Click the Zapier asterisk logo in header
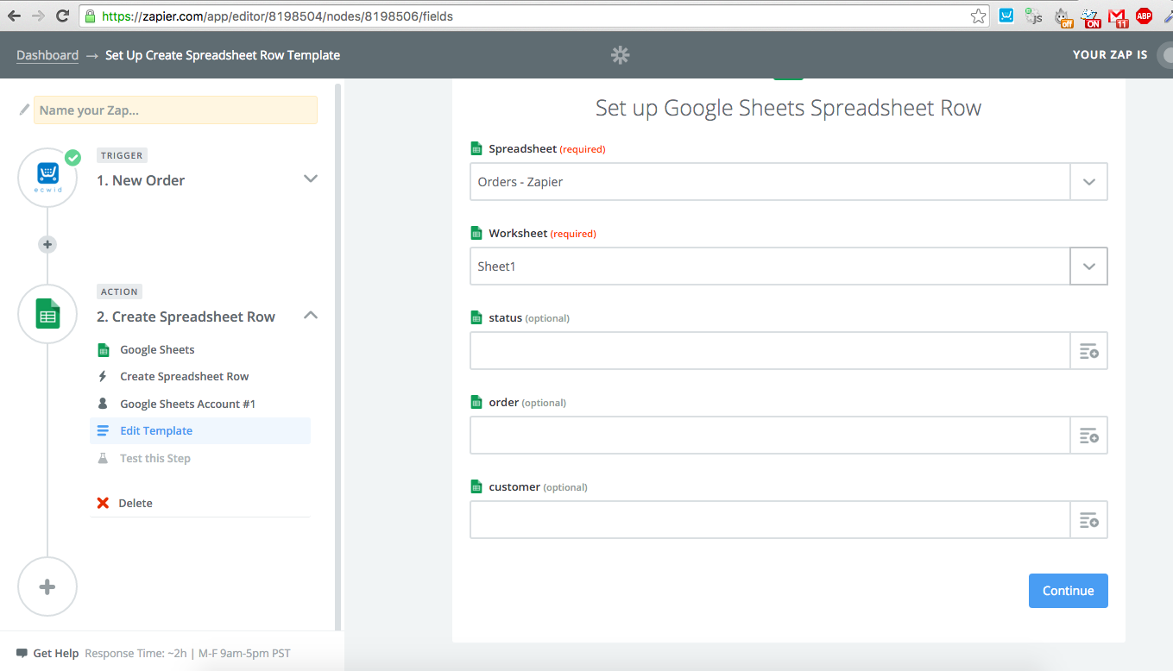Screen dimensions: 1173x671 pos(621,55)
